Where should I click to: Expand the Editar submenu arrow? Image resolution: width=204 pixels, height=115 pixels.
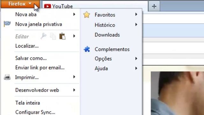click(74, 36)
